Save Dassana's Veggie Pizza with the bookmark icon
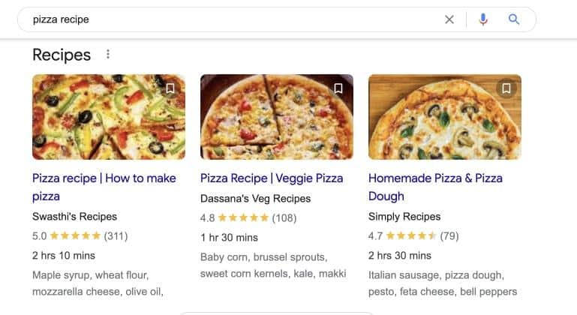 [x=338, y=88]
